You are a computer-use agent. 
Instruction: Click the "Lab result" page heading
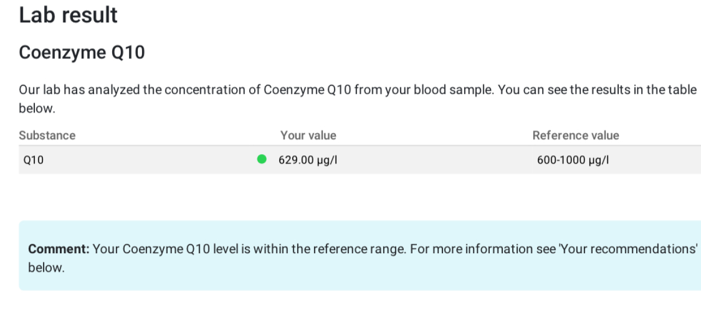(68, 15)
